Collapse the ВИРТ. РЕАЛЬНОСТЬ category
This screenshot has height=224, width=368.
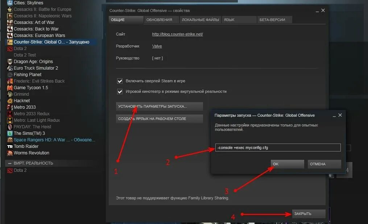[x=10, y=163]
